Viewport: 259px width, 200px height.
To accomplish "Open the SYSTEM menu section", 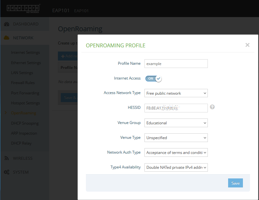I will (x=25, y=172).
